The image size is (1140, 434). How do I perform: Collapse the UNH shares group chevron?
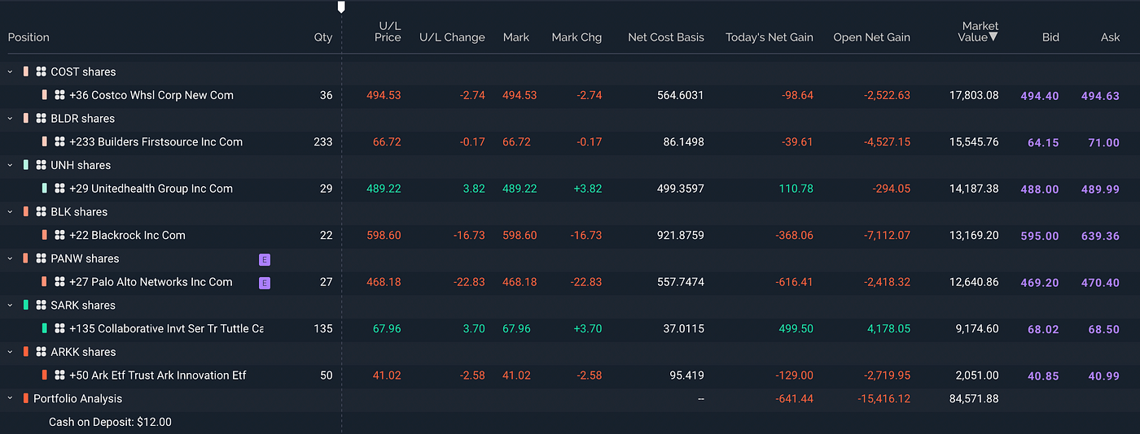click(x=11, y=165)
